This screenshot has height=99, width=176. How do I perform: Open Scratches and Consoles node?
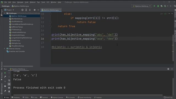click(16, 51)
